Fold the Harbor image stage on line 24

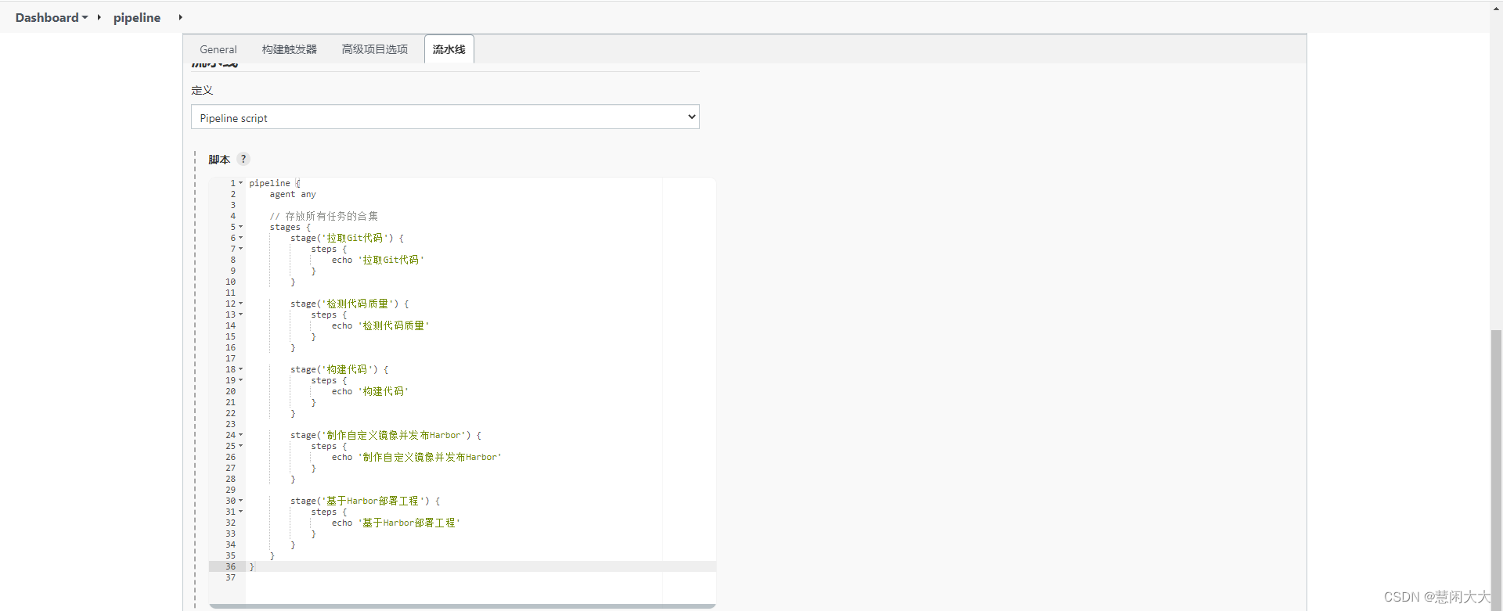[x=241, y=435]
